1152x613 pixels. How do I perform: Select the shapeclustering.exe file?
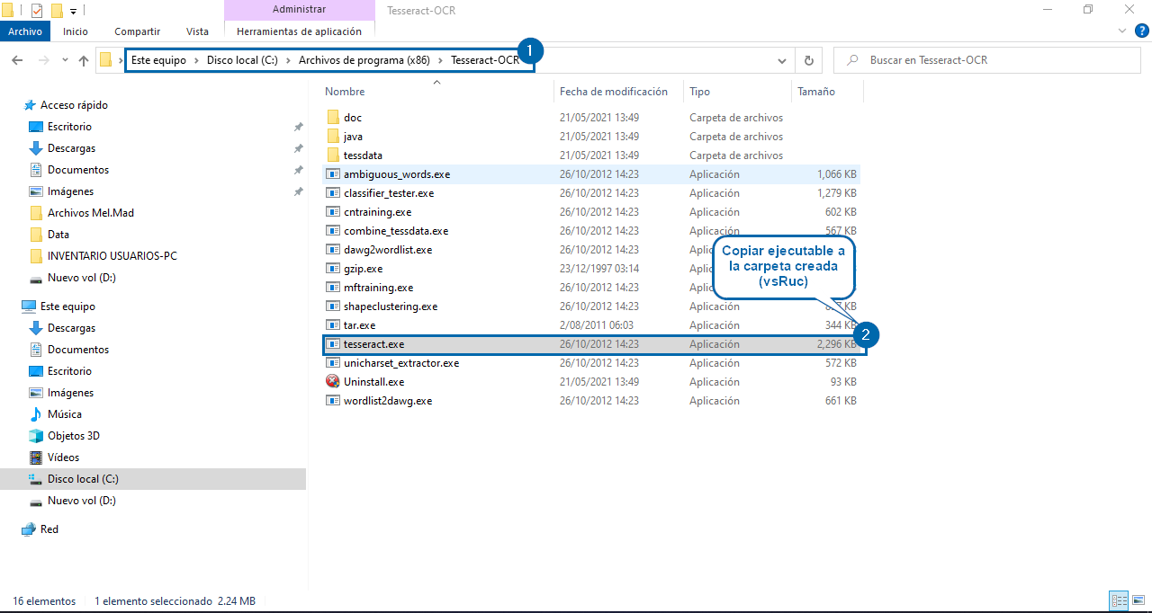591,306
